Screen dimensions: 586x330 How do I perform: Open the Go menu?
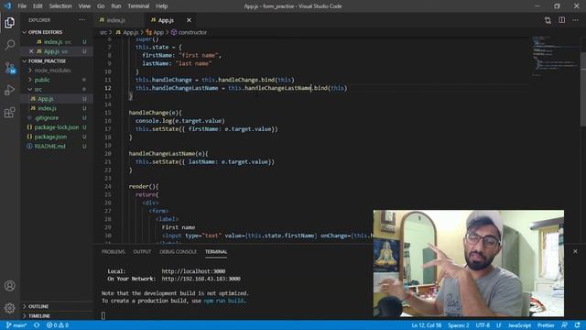coord(101,6)
